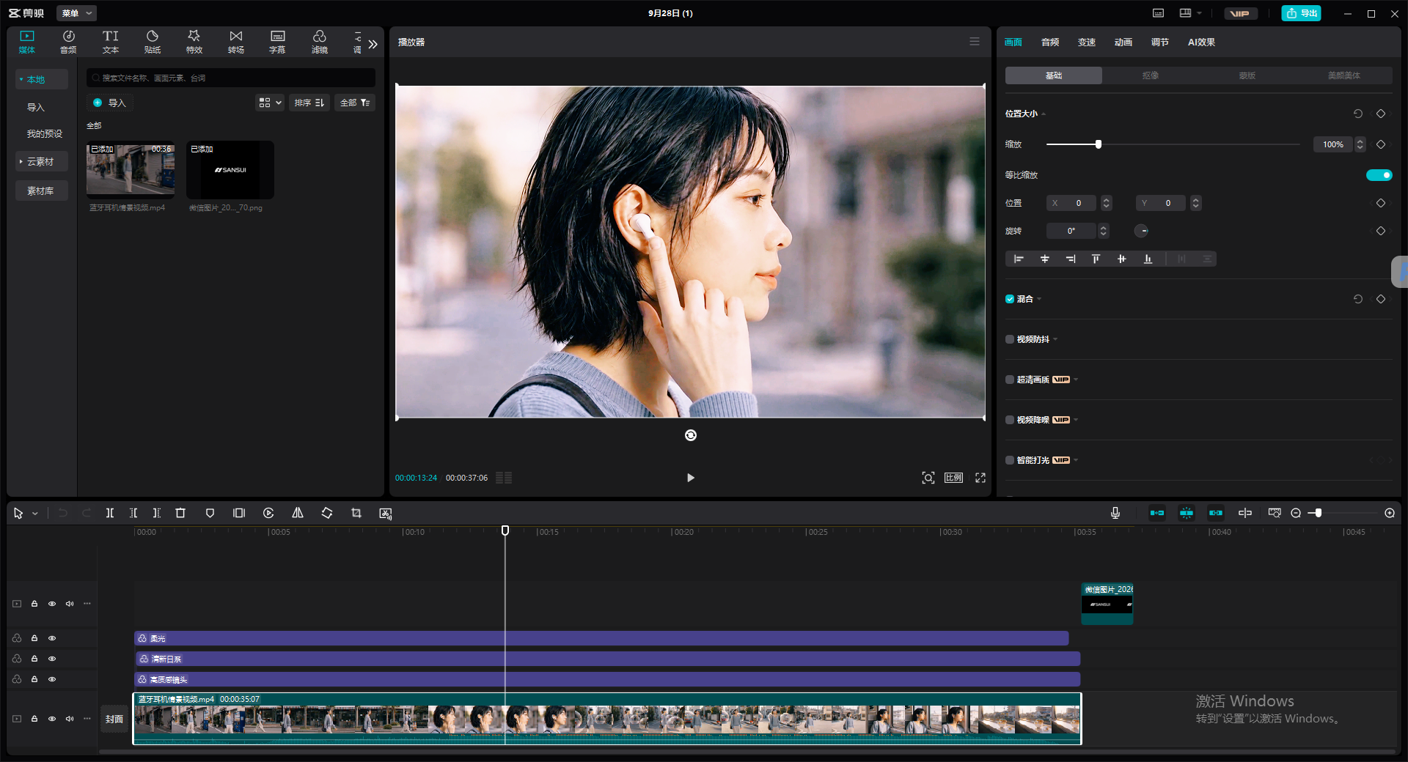Click the crop icon in timeline toolbar
1408x762 pixels.
(x=356, y=513)
